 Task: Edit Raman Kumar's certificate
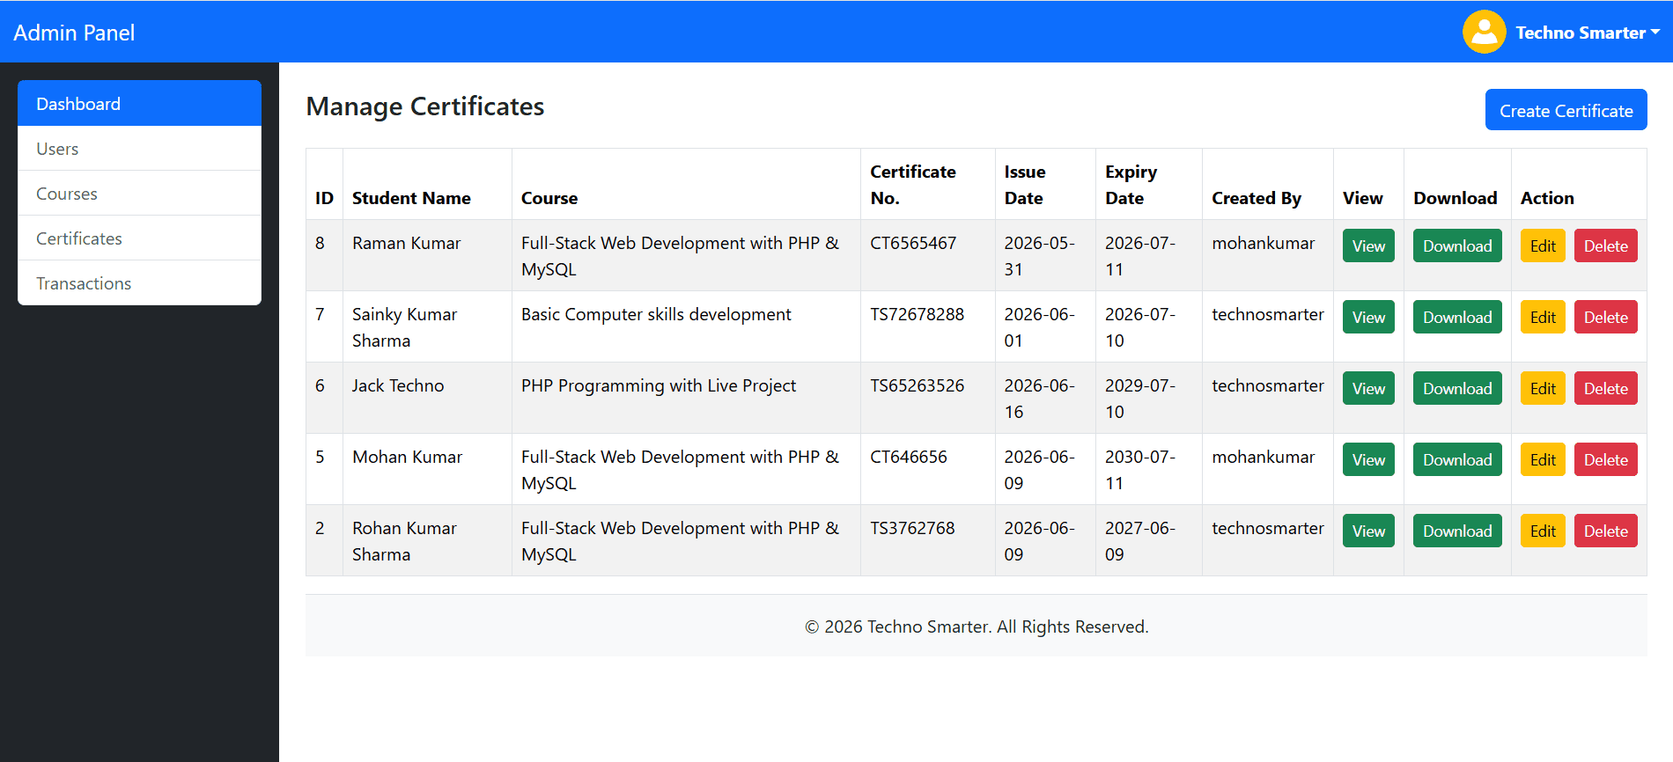tap(1543, 246)
